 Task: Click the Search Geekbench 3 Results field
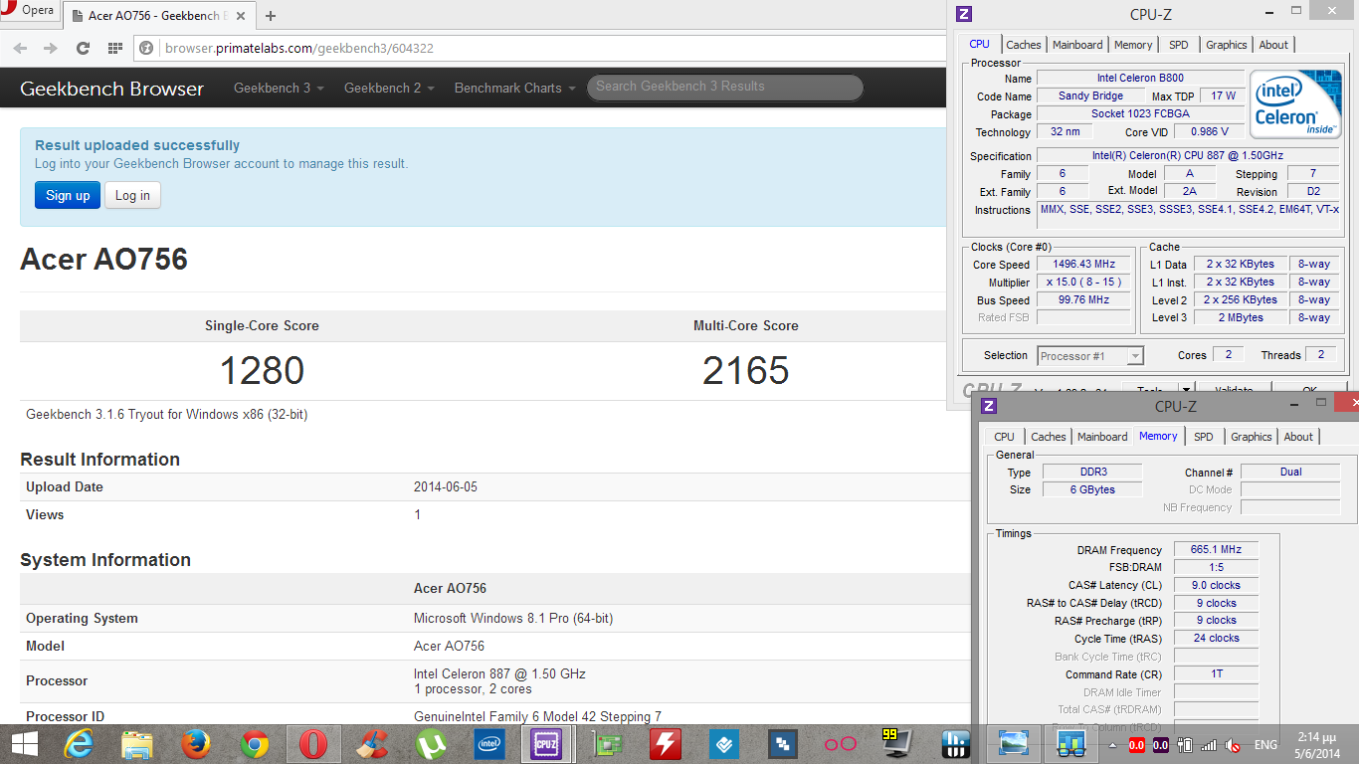tap(724, 87)
